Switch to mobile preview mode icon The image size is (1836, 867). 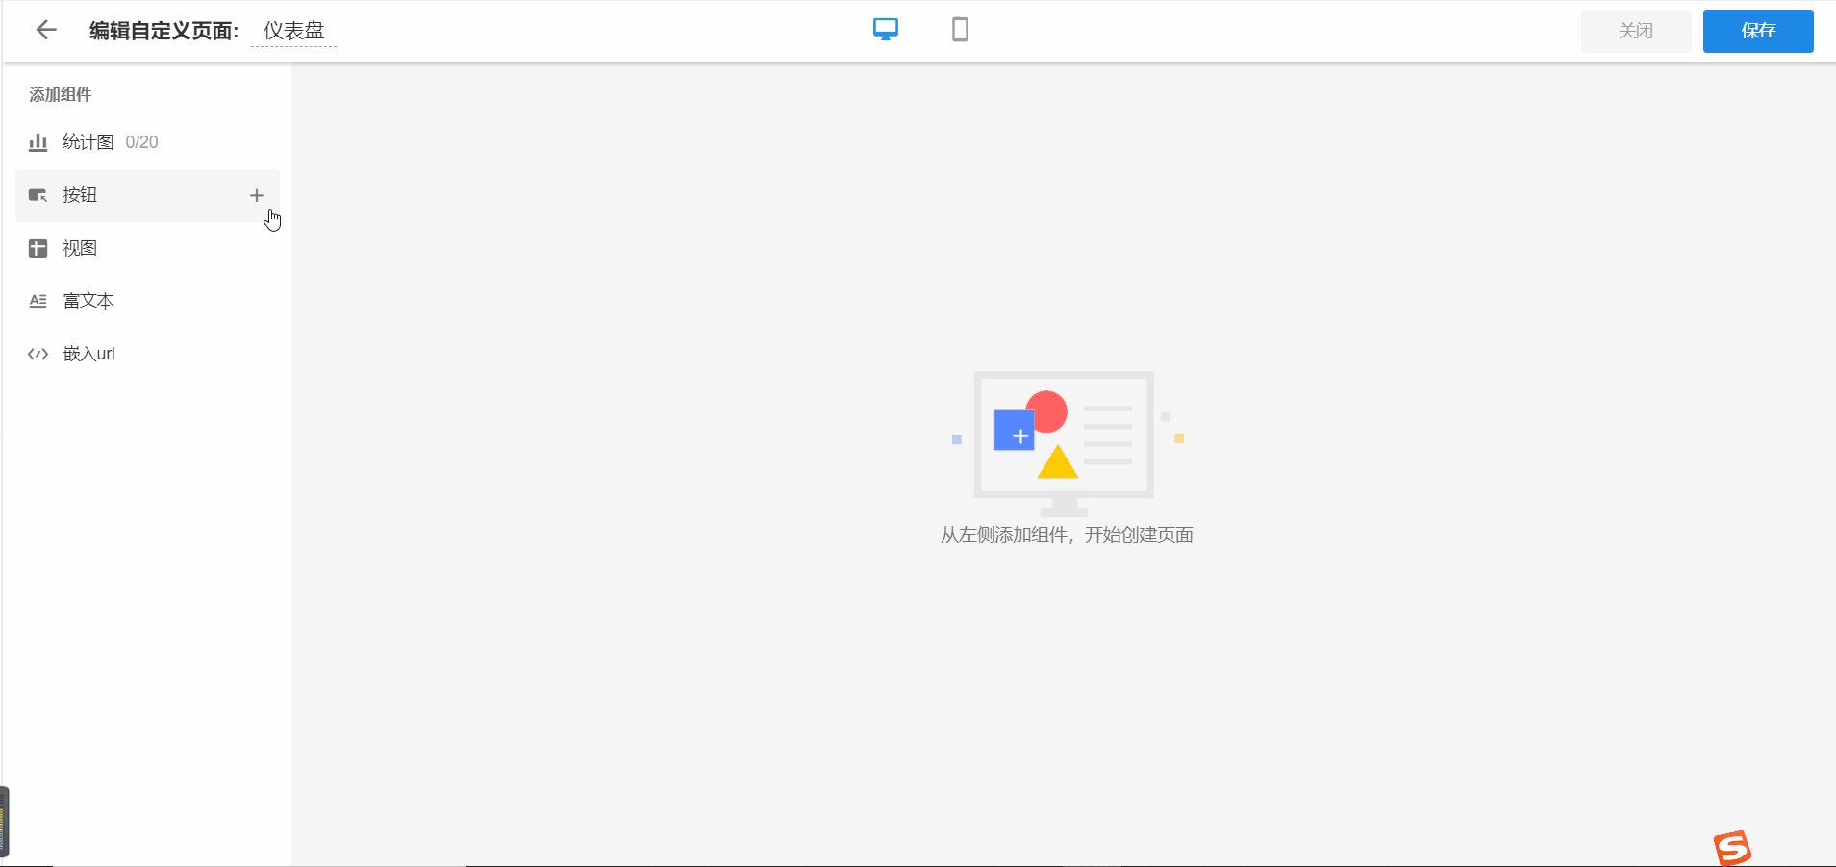[960, 30]
